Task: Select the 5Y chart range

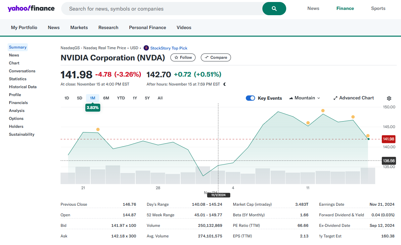Action: click(147, 98)
